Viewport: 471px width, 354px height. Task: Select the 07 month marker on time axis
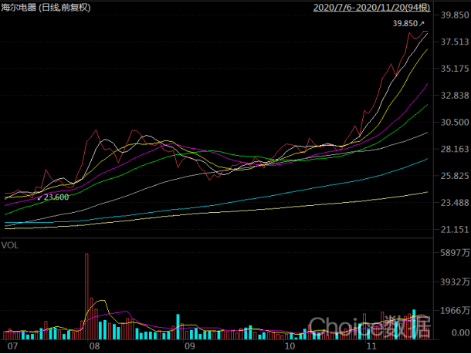(12, 346)
